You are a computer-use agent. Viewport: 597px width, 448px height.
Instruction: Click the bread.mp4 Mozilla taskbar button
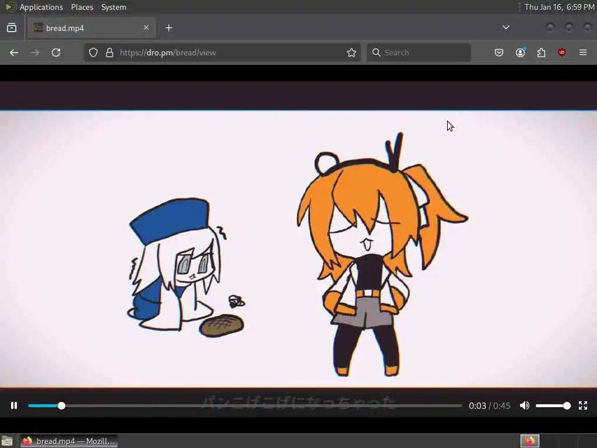coord(69,441)
